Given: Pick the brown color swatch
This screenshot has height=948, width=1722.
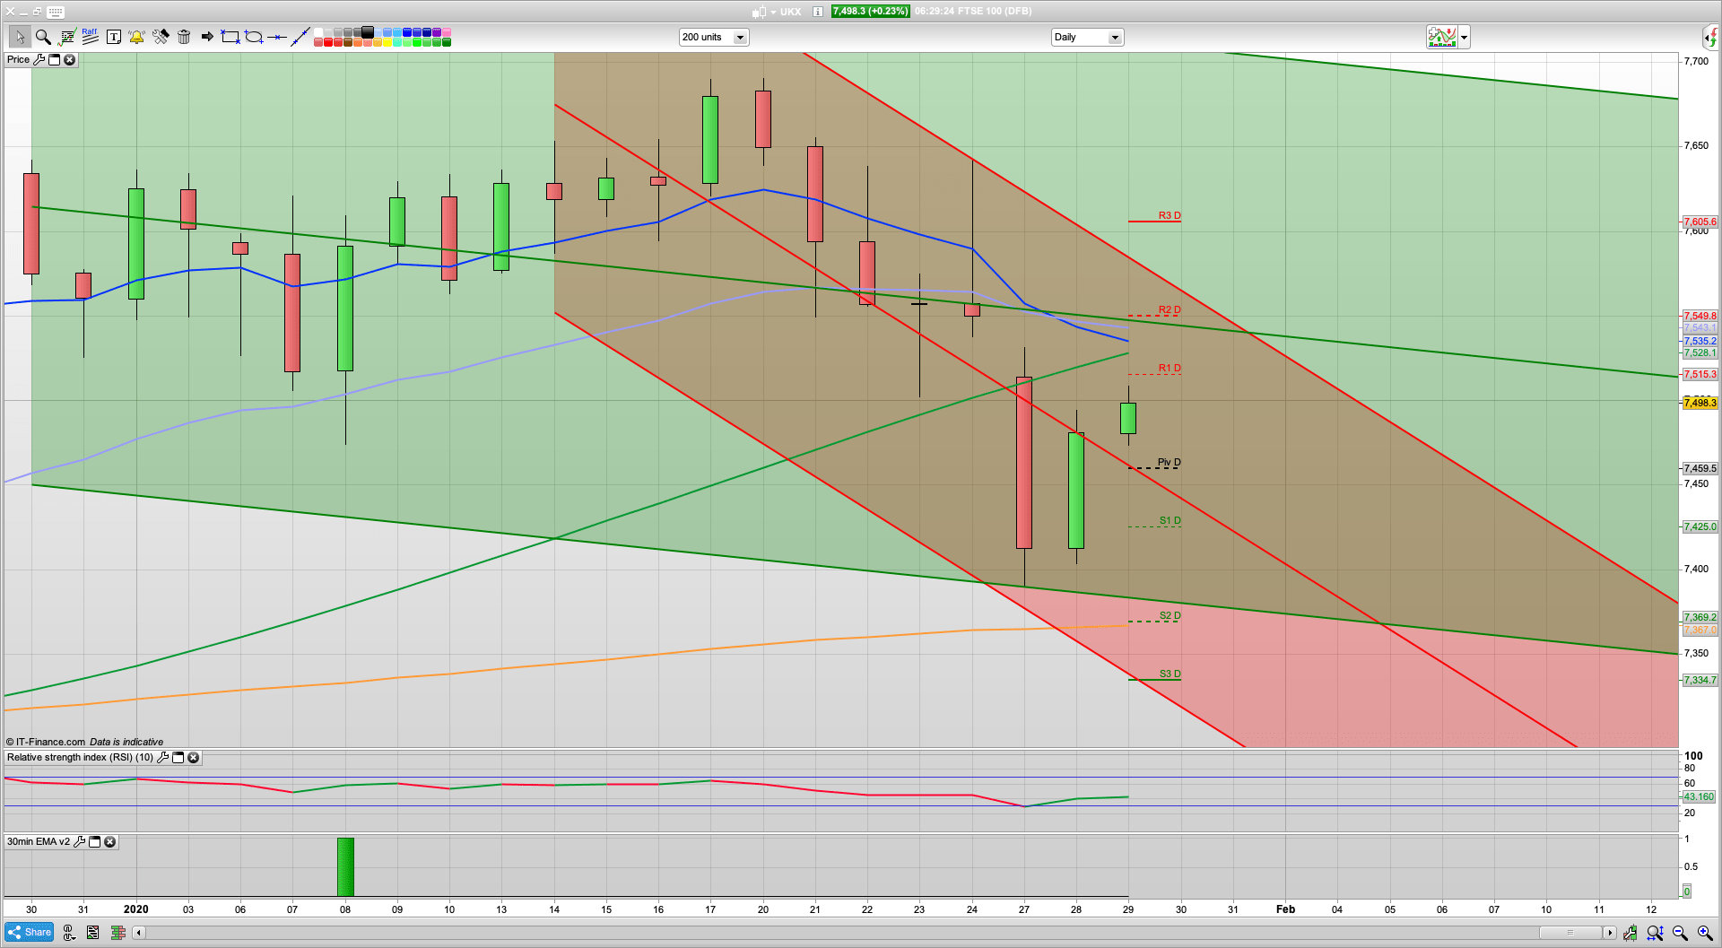Looking at the screenshot, I should point(348,41).
